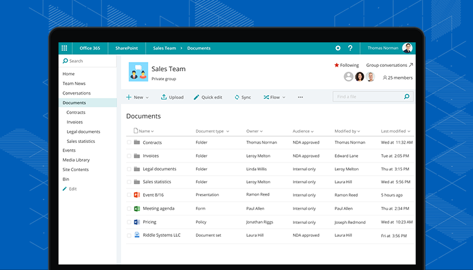This screenshot has width=473, height=270.
Task: Open Media Library from the sidebar
Action: tap(76, 160)
